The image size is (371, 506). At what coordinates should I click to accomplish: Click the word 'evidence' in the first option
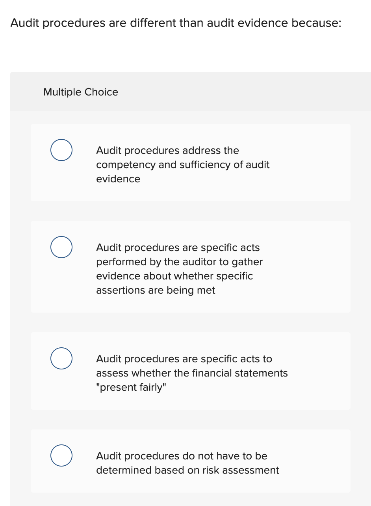pyautogui.click(x=118, y=179)
